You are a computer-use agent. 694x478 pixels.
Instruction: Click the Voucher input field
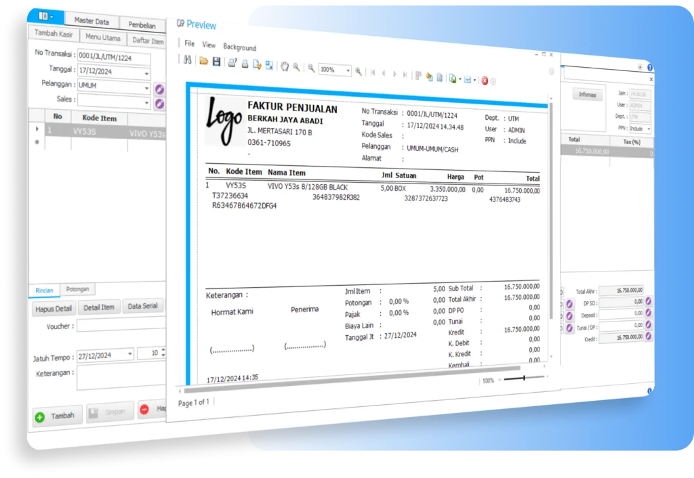coord(121,324)
